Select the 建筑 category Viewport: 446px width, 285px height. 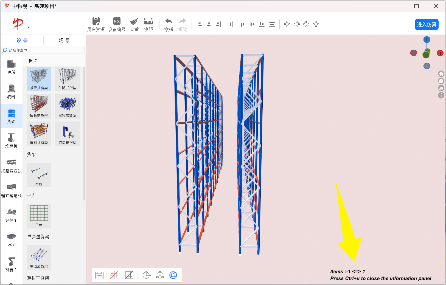(11, 67)
